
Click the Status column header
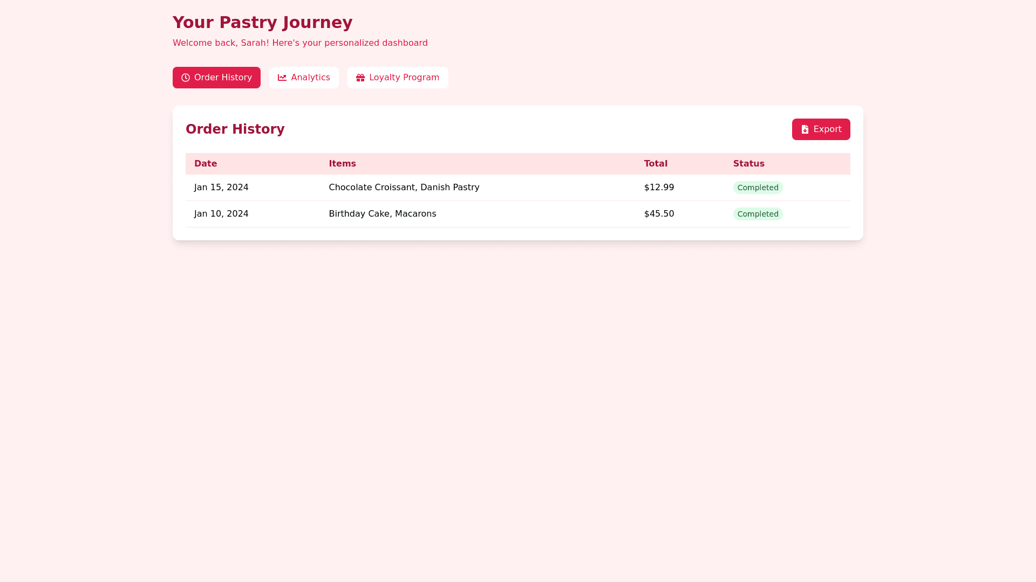coord(748,164)
